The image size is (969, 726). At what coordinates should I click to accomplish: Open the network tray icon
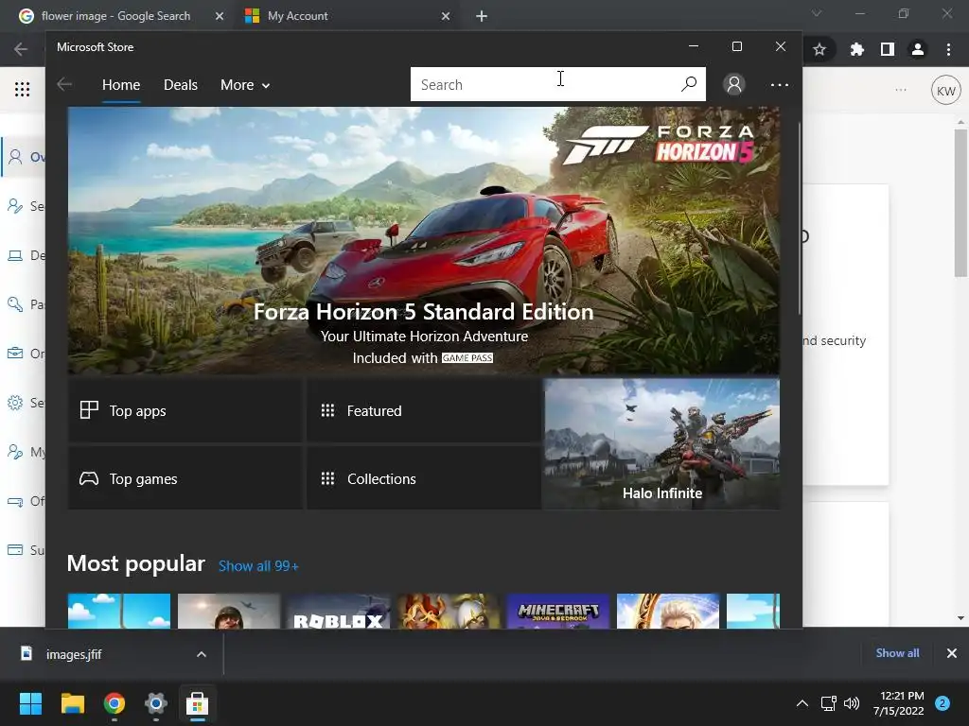point(828,703)
